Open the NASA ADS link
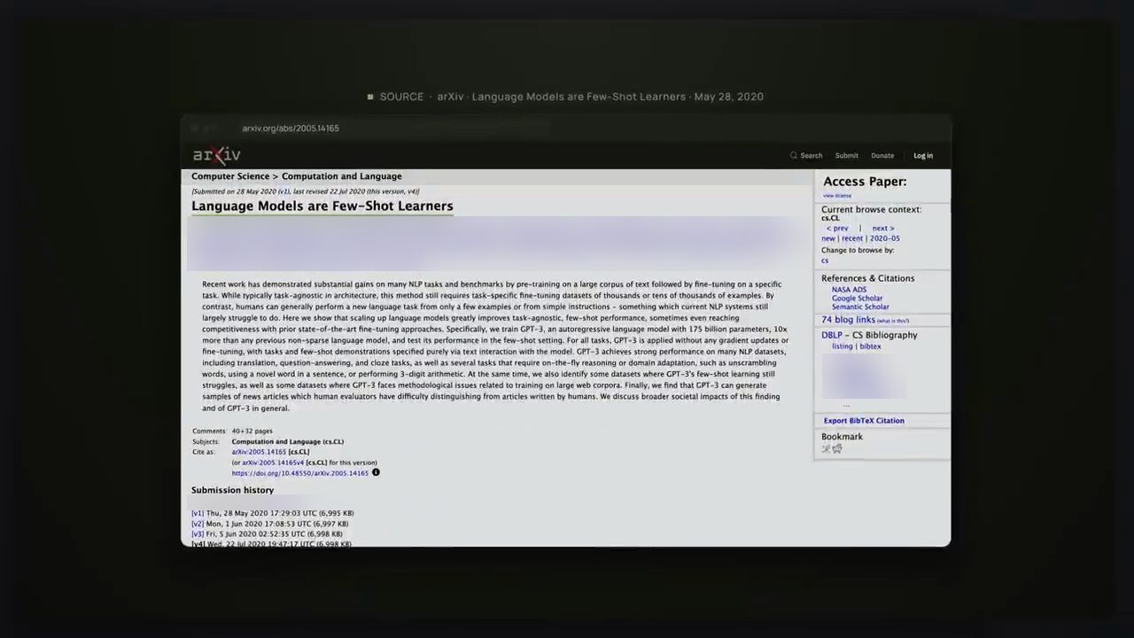1134x638 pixels. 849,290
